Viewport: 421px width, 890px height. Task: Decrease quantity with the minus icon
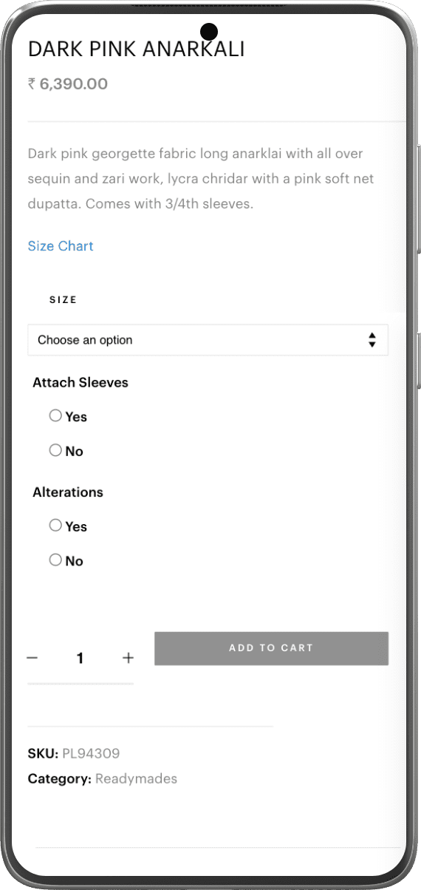click(x=32, y=658)
